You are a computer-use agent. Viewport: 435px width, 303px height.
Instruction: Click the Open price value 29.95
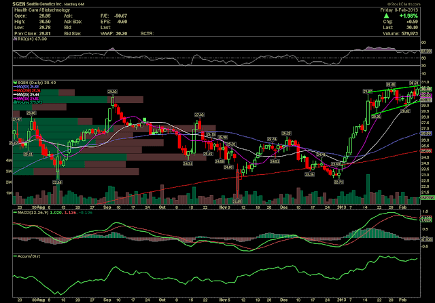[45, 16]
